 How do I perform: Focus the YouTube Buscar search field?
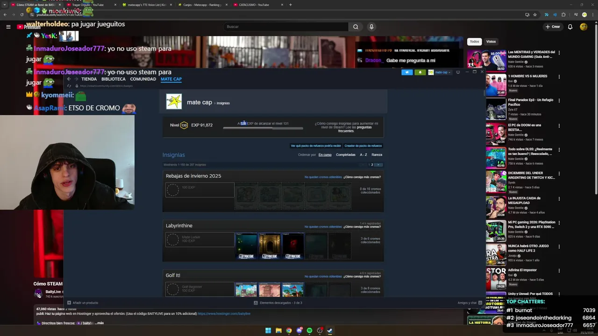(x=285, y=27)
